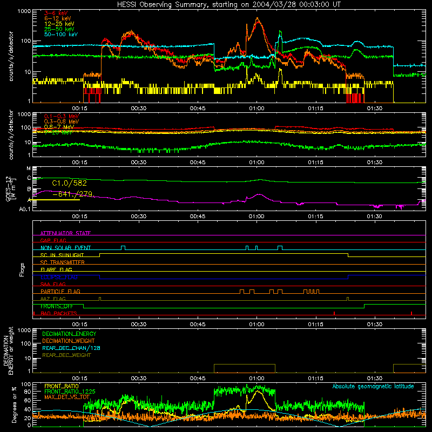Viewport: 432px width, 432px height.
Task: Click the 0.3-0.8 MeV legend label
Action: tap(62, 122)
